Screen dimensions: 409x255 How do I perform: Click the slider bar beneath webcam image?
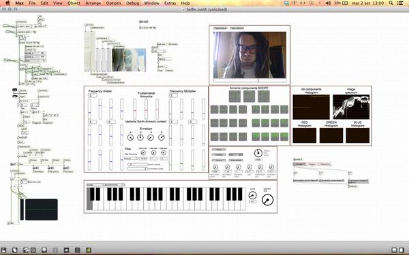(x=249, y=80)
